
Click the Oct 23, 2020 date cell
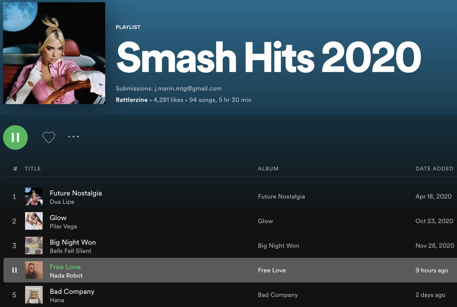(x=435, y=221)
